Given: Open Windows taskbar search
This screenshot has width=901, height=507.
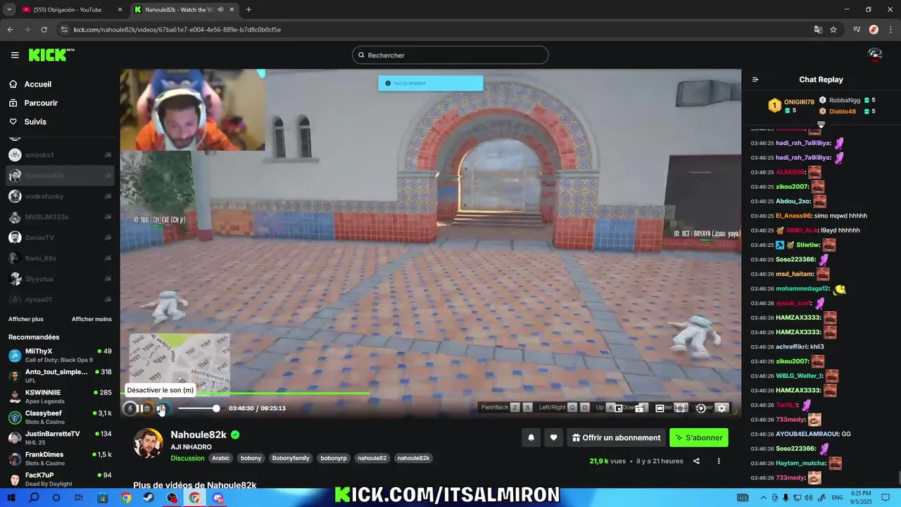Looking at the screenshot, I should [34, 498].
